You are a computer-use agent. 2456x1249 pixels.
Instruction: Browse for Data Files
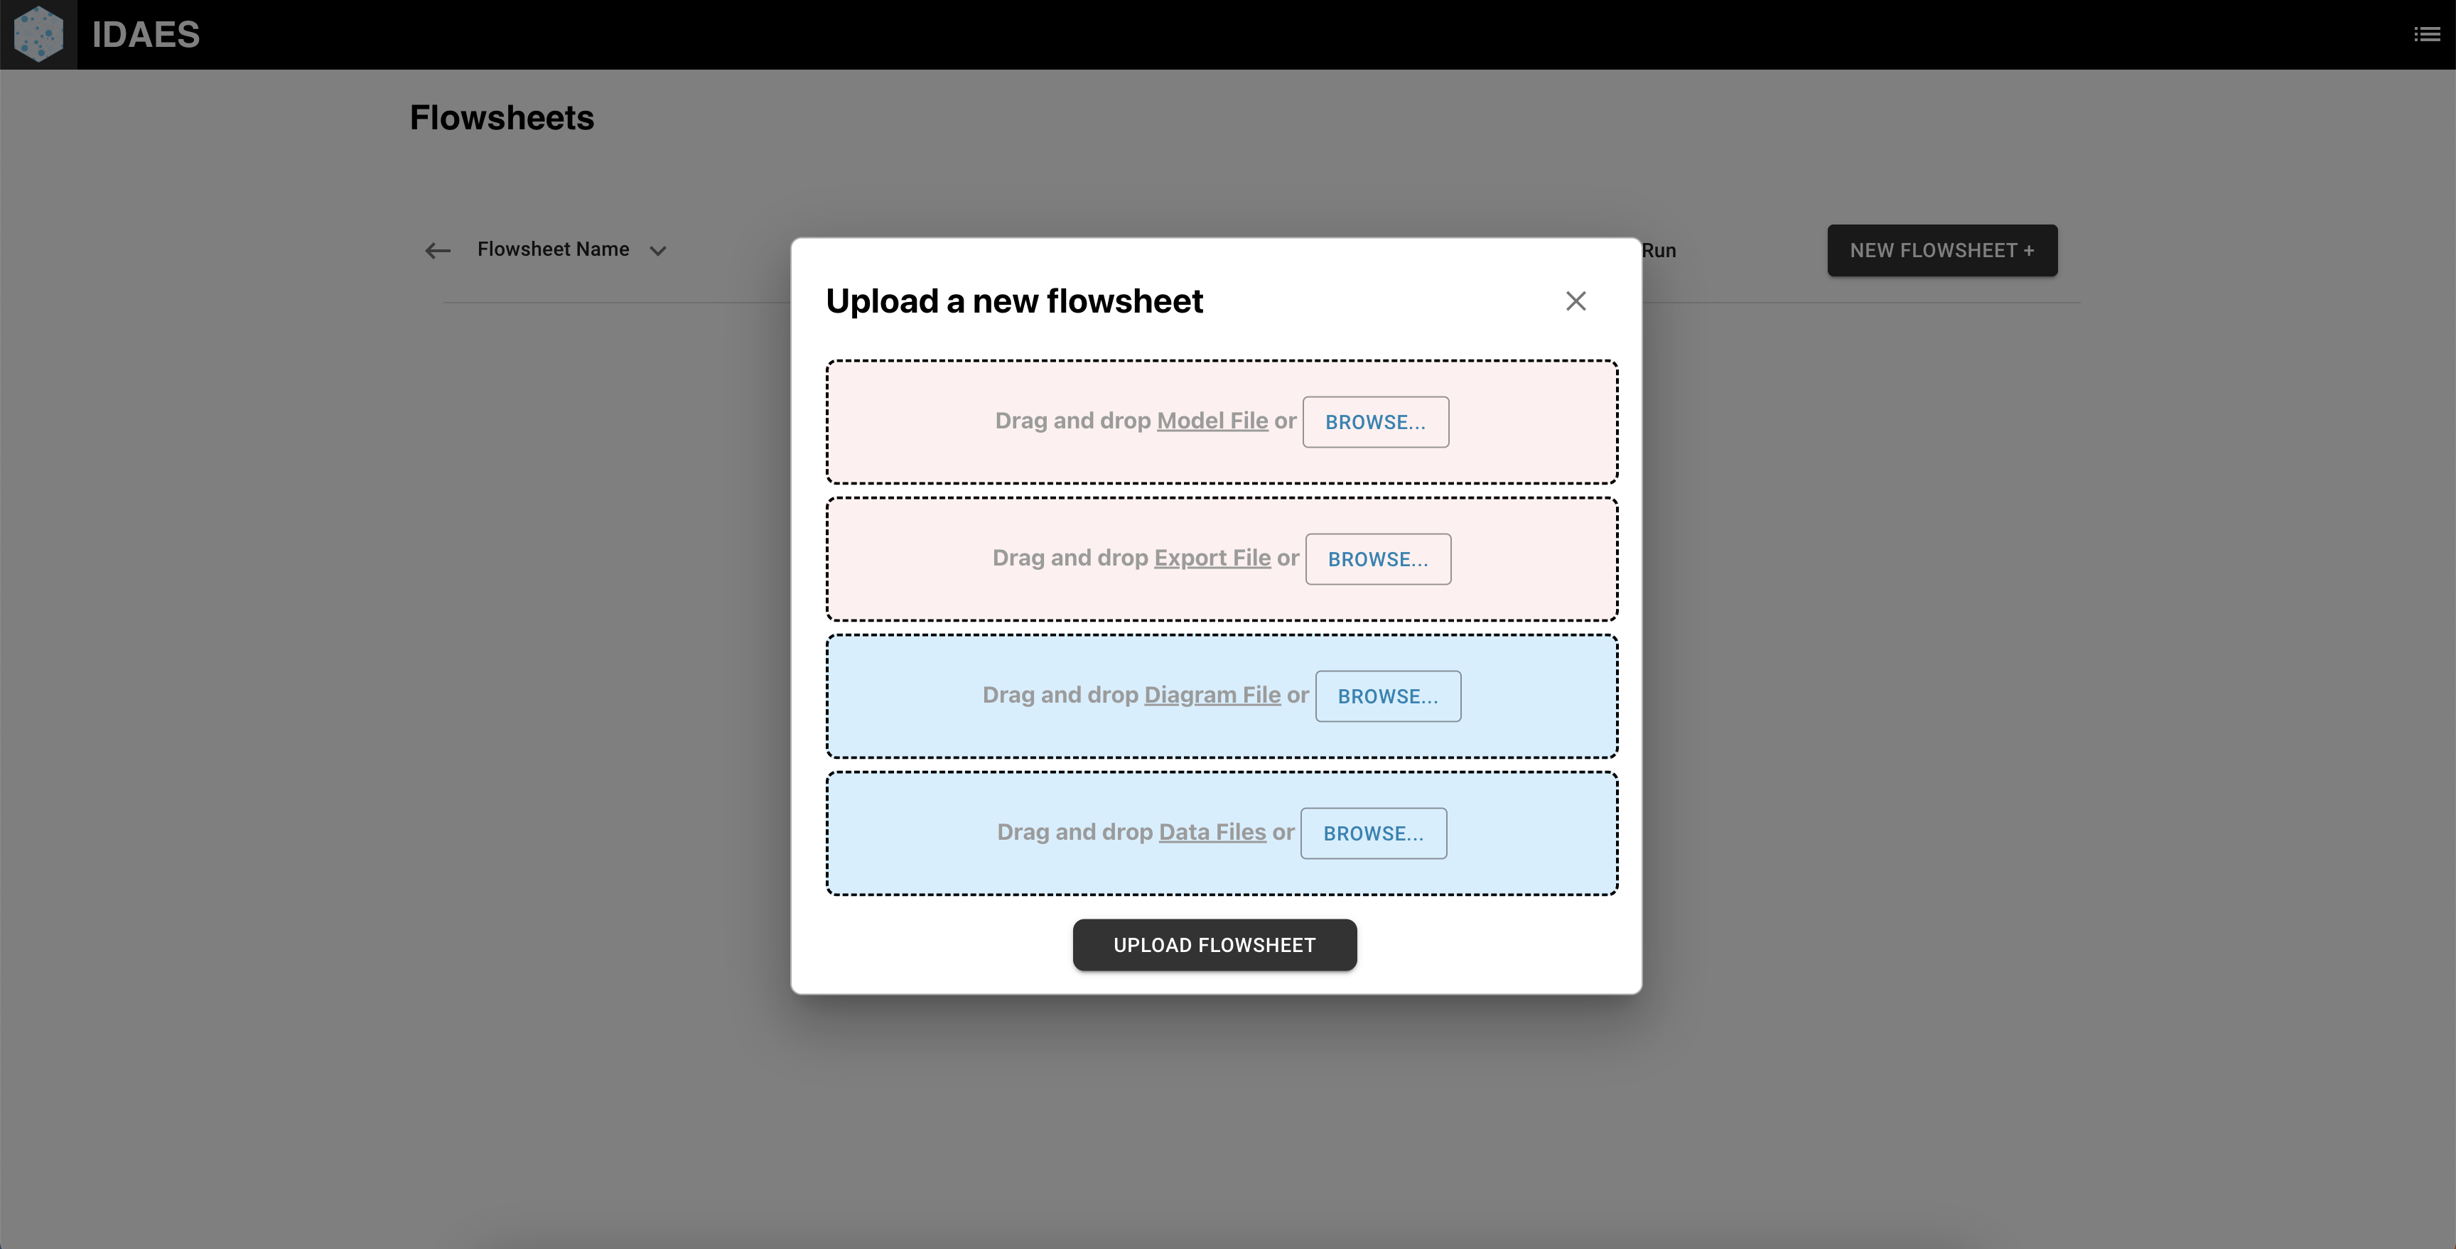[x=1374, y=834]
